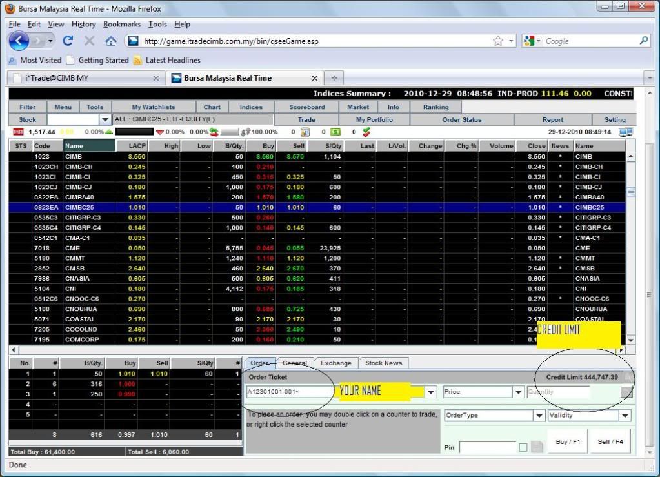Bookmark page with the star icon
This screenshot has height=477, width=660.
[497, 41]
